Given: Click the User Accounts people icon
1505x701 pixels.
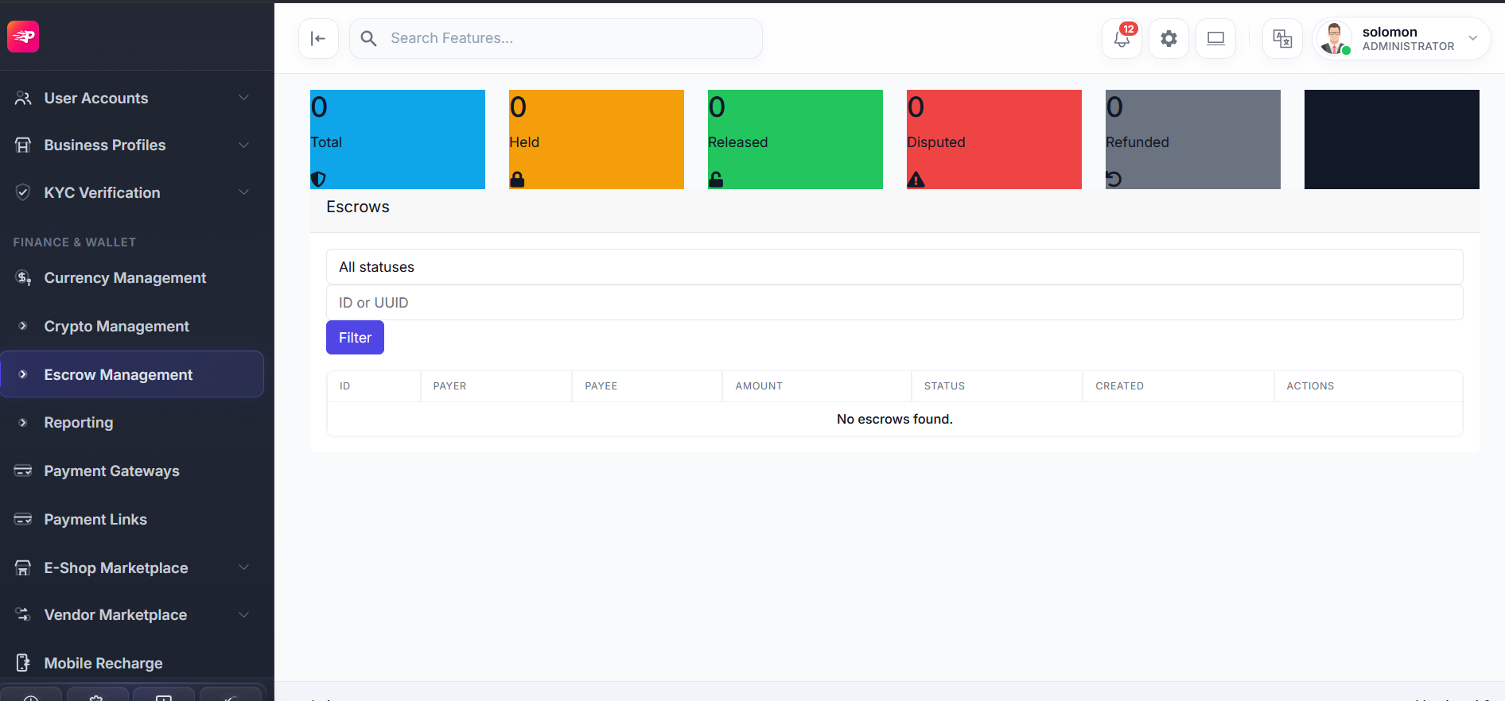Looking at the screenshot, I should 23,98.
